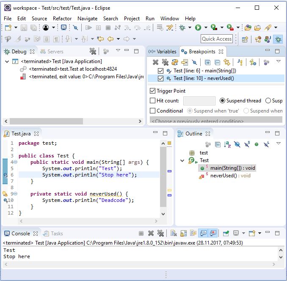Open the New file dropdown arrow
The height and width of the screenshot is (281, 287).
click(16, 28)
